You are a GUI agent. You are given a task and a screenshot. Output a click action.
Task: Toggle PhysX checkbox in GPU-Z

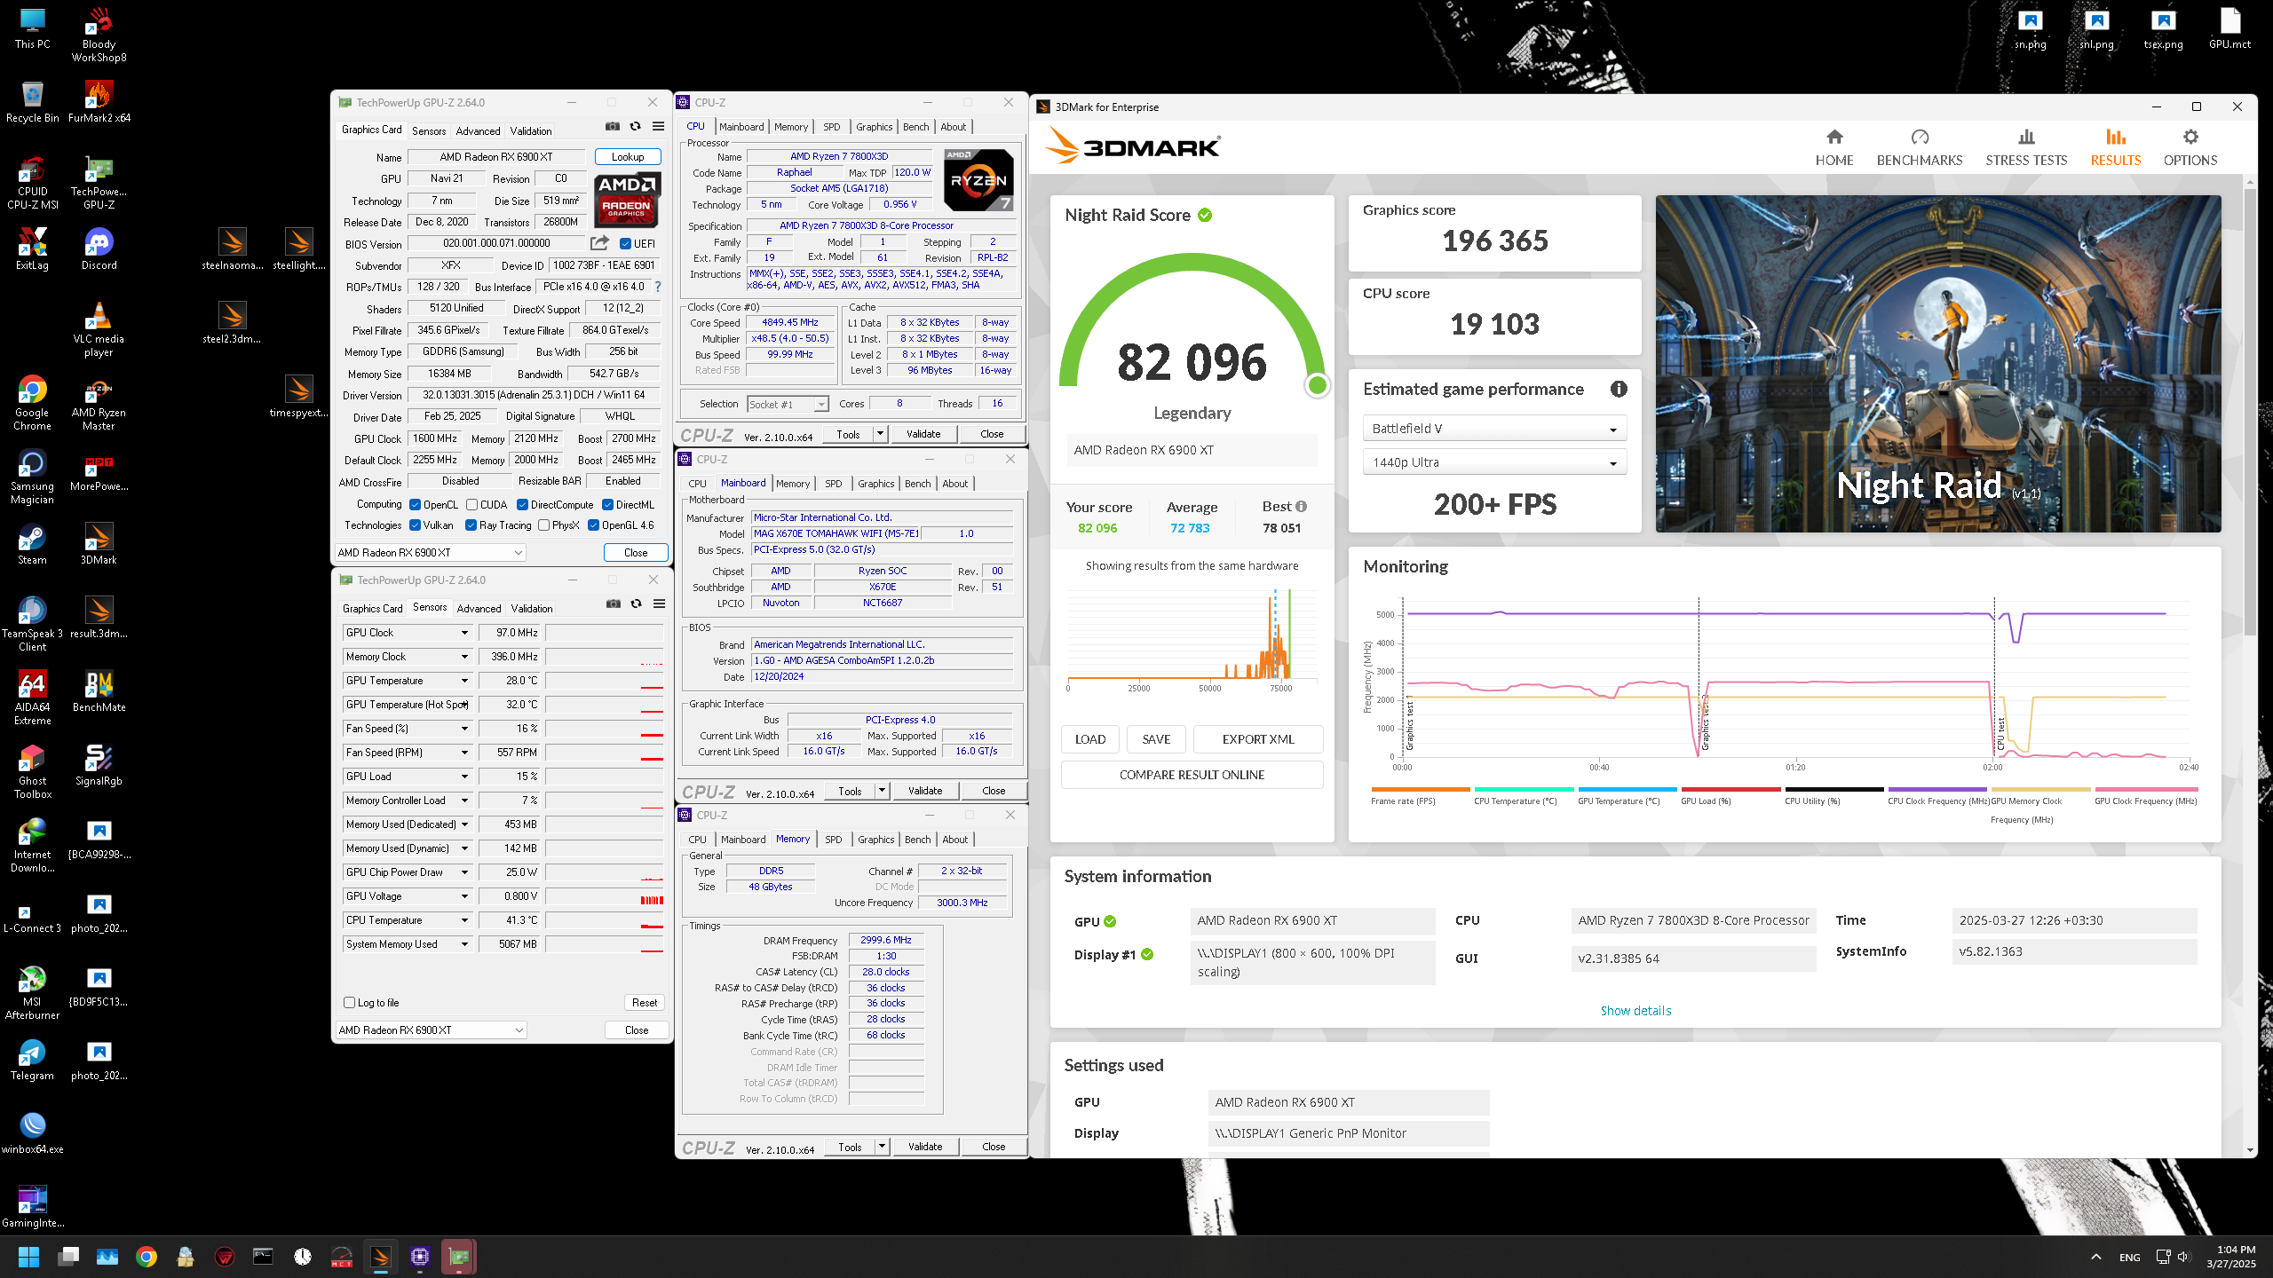pyautogui.click(x=543, y=525)
